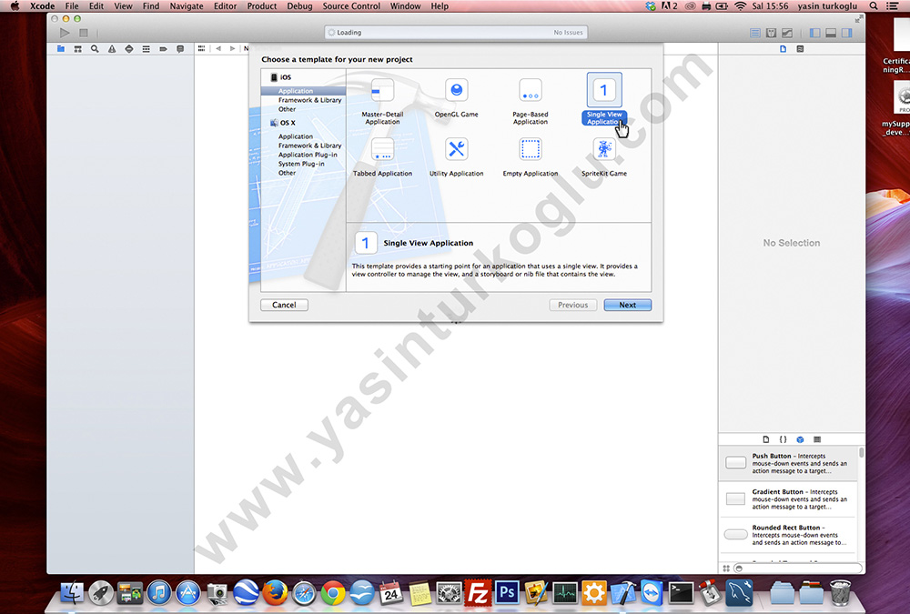The image size is (910, 614).
Task: Click the Cancel button in template dialog
Action: 284,305
